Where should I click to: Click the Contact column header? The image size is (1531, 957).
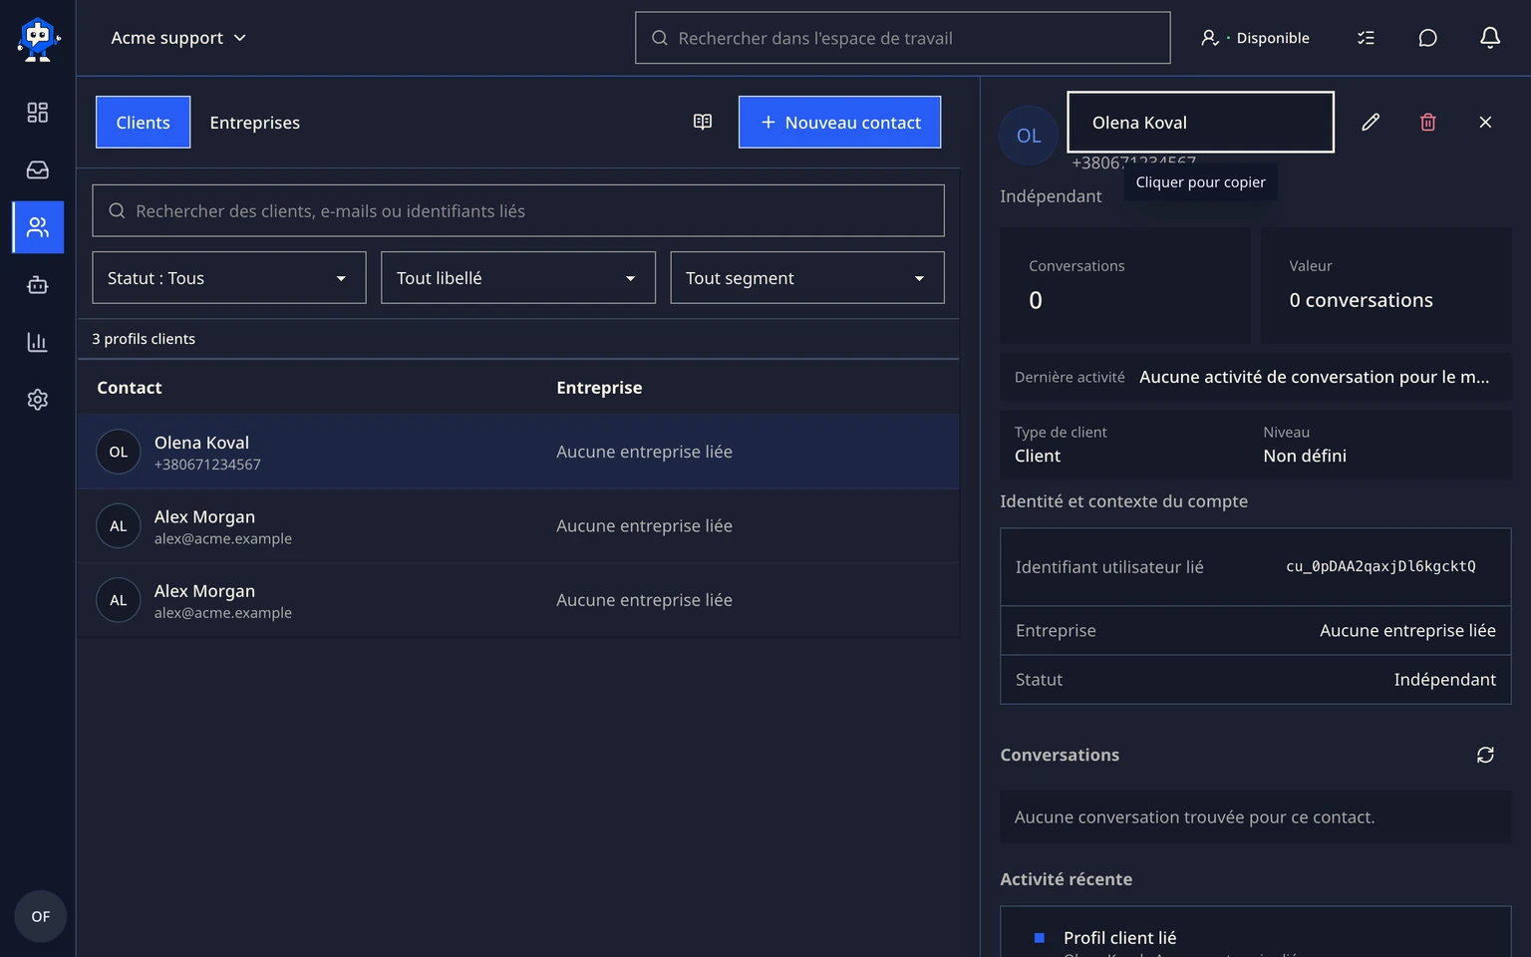pyautogui.click(x=130, y=388)
